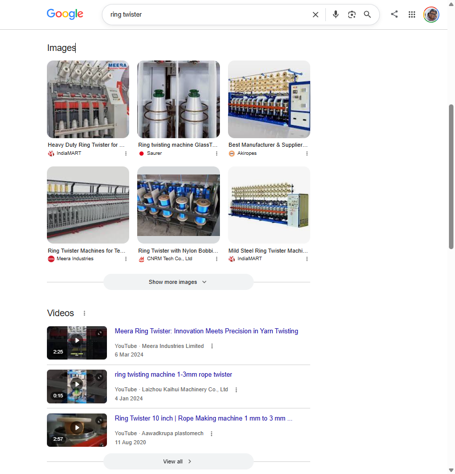Open options menu for Saurer image result

pos(216,154)
